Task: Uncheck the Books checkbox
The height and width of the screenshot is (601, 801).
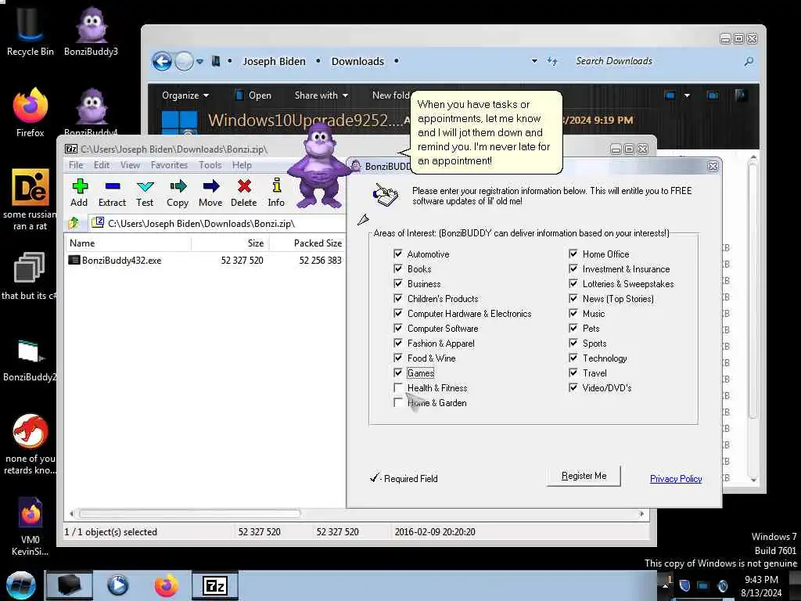Action: pyautogui.click(x=398, y=268)
